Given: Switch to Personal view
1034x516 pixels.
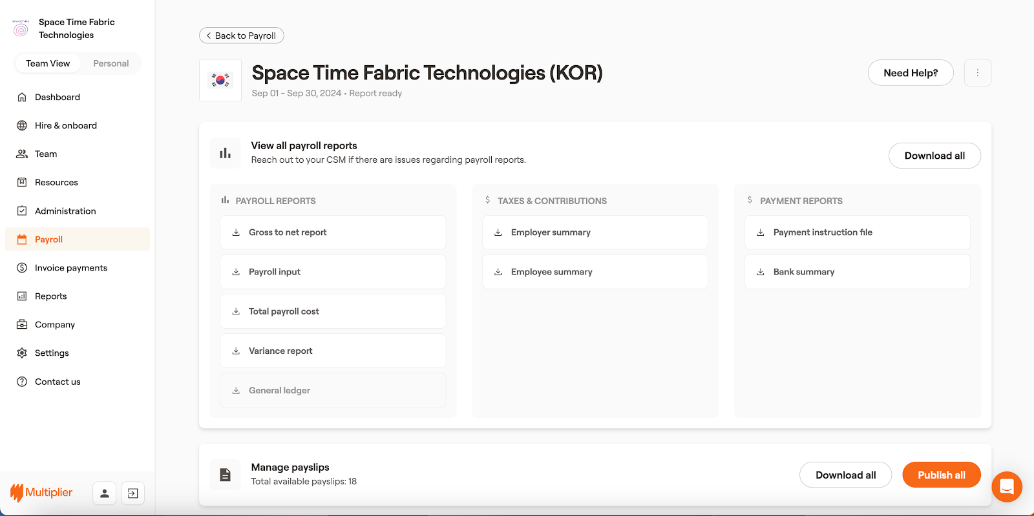Looking at the screenshot, I should point(111,63).
